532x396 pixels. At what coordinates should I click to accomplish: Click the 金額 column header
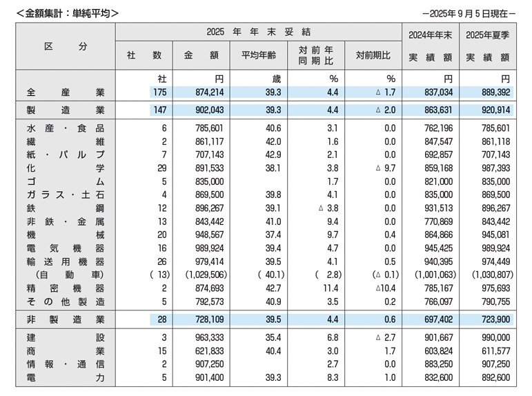200,56
